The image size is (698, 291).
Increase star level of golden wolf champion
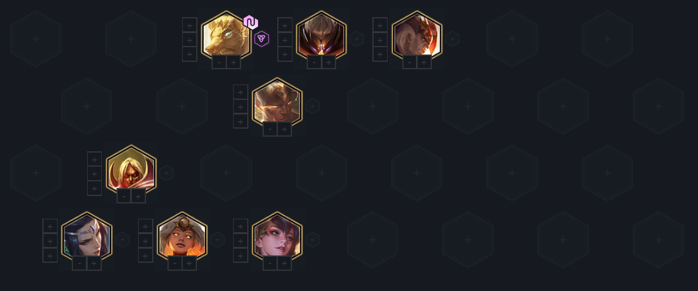click(234, 62)
